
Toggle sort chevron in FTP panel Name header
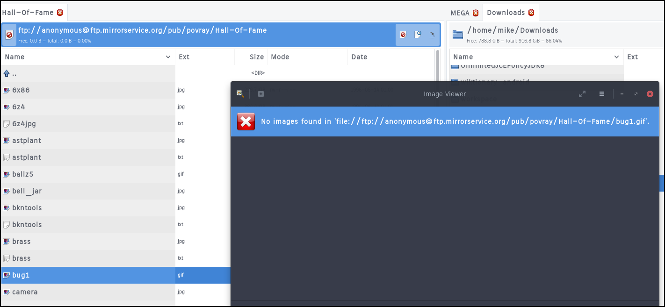(168, 57)
